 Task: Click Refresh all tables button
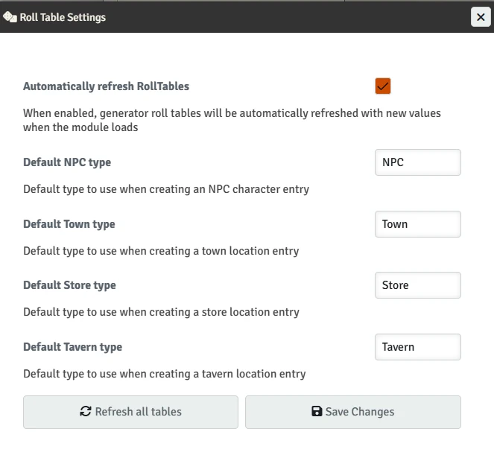[130, 412]
